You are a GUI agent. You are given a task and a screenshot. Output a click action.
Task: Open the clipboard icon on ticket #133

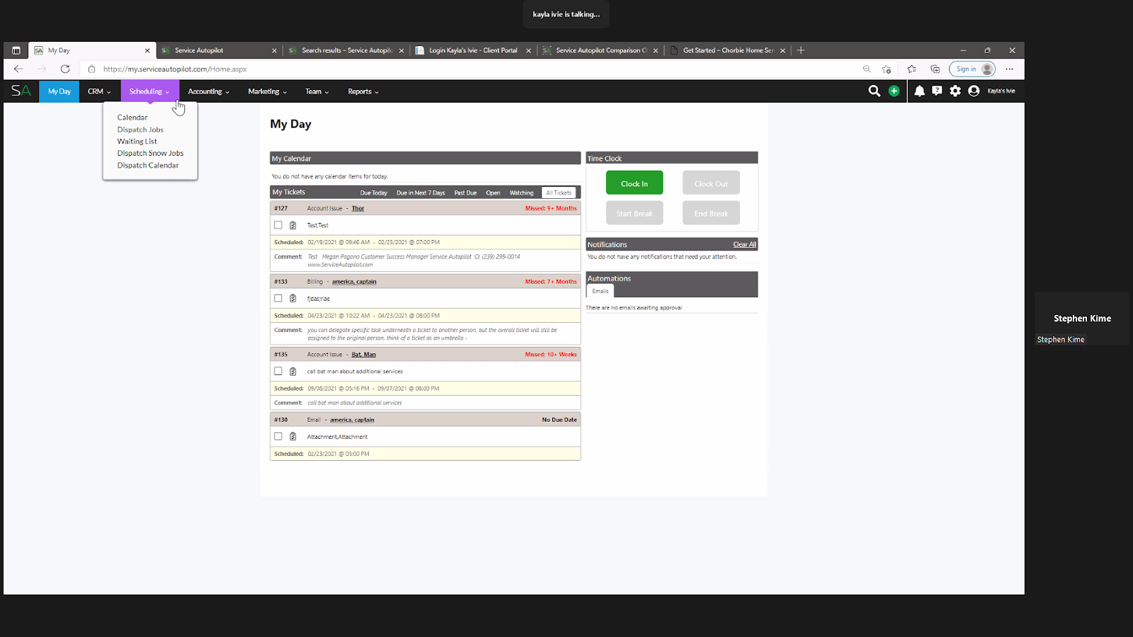pyautogui.click(x=292, y=299)
